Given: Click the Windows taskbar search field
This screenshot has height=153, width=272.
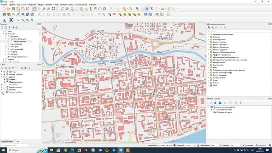Looking at the screenshot, I should point(24,150).
